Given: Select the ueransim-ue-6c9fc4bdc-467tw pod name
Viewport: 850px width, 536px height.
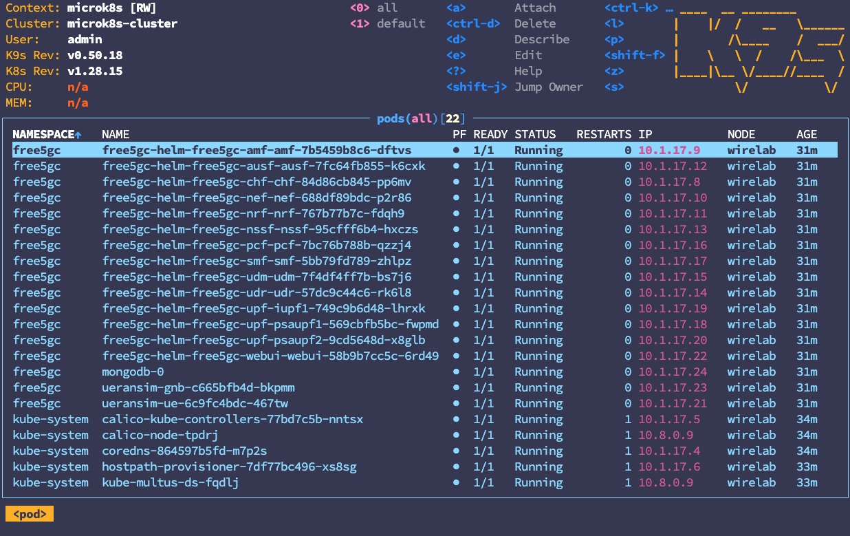Looking at the screenshot, I should coord(195,403).
